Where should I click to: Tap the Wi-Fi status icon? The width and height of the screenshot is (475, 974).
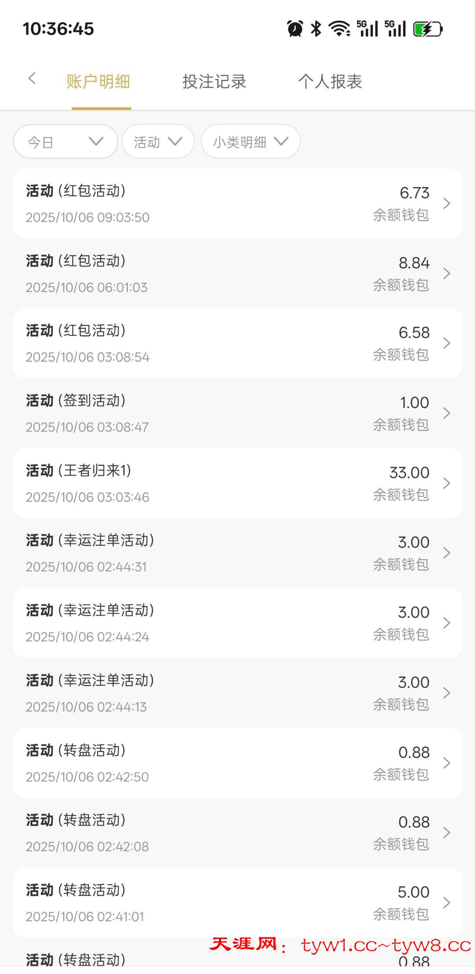click(x=339, y=29)
